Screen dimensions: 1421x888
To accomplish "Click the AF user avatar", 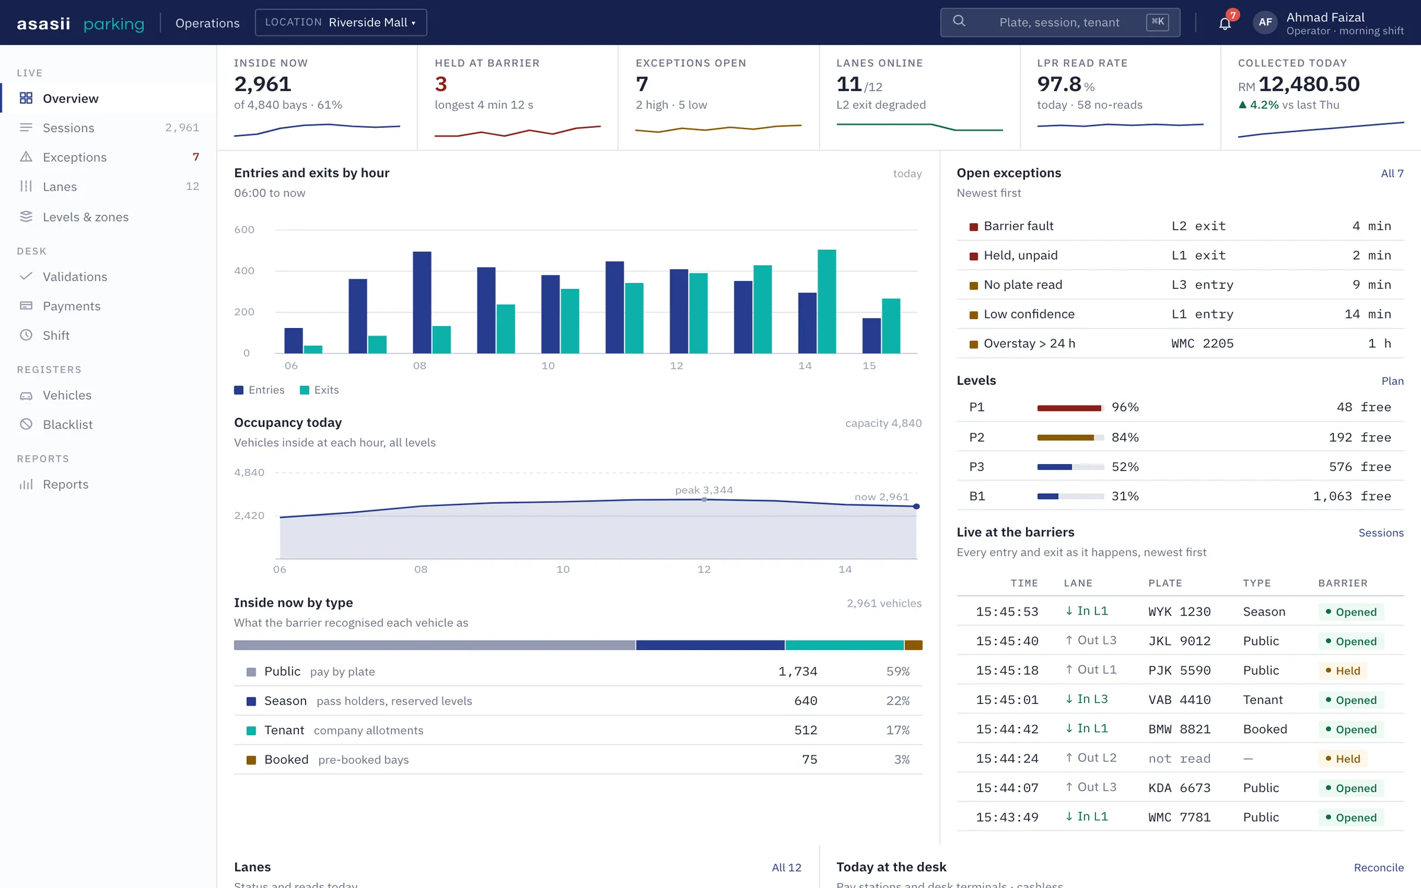I will 1265,22.
